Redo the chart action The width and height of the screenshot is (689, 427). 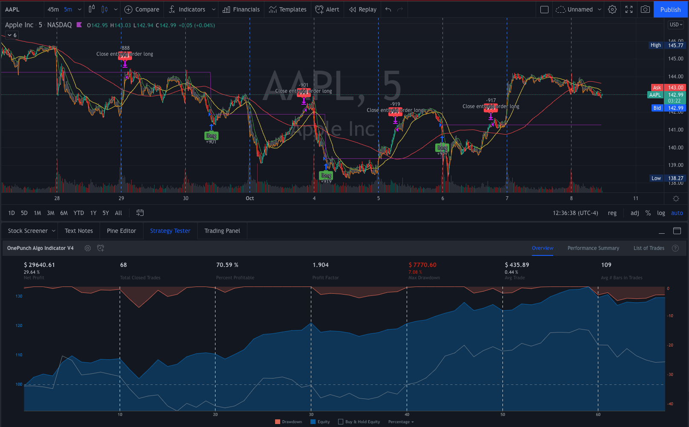tap(400, 9)
